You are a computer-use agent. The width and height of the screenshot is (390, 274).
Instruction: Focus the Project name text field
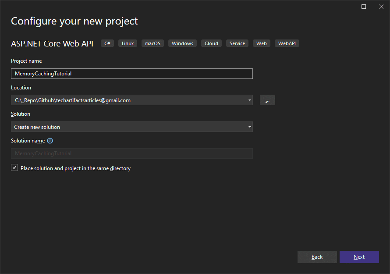132,74
